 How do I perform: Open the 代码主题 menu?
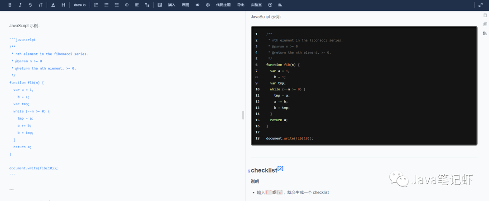[x=223, y=5]
